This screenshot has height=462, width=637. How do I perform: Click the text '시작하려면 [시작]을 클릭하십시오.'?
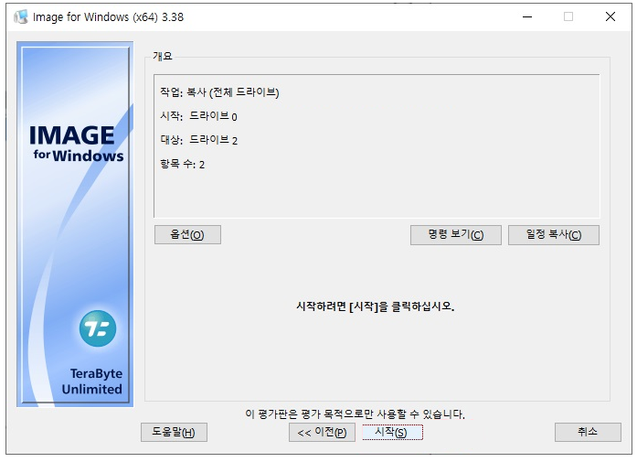tap(375, 306)
